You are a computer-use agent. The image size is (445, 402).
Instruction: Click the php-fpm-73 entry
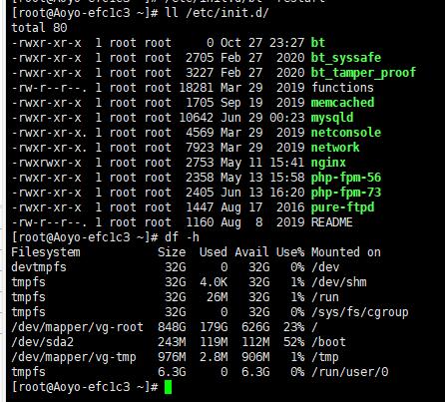pos(346,193)
